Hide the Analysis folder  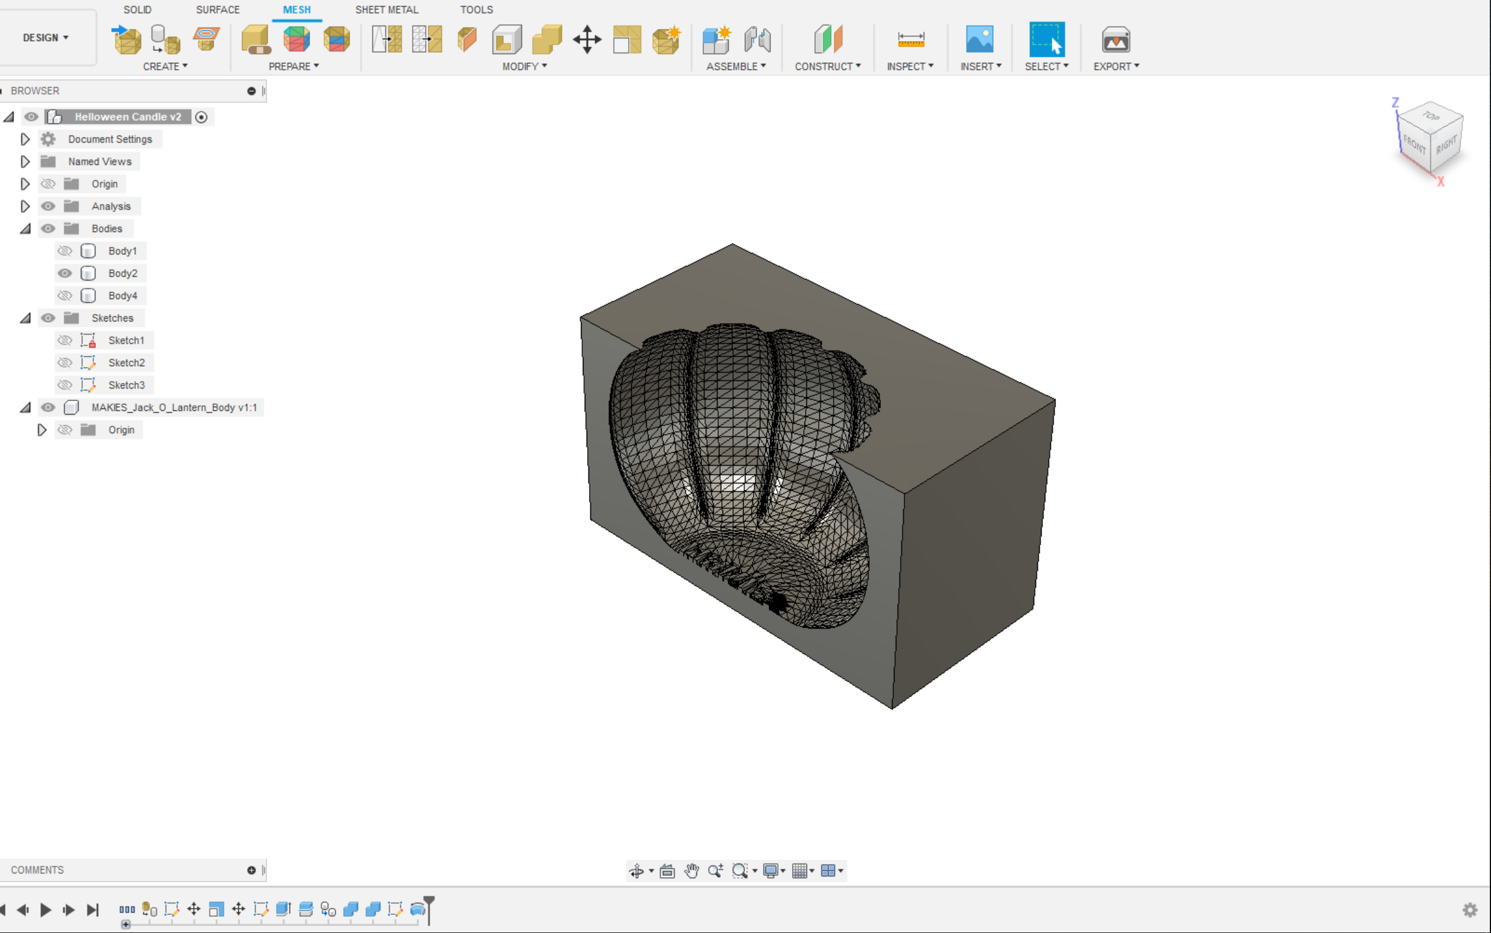point(48,206)
